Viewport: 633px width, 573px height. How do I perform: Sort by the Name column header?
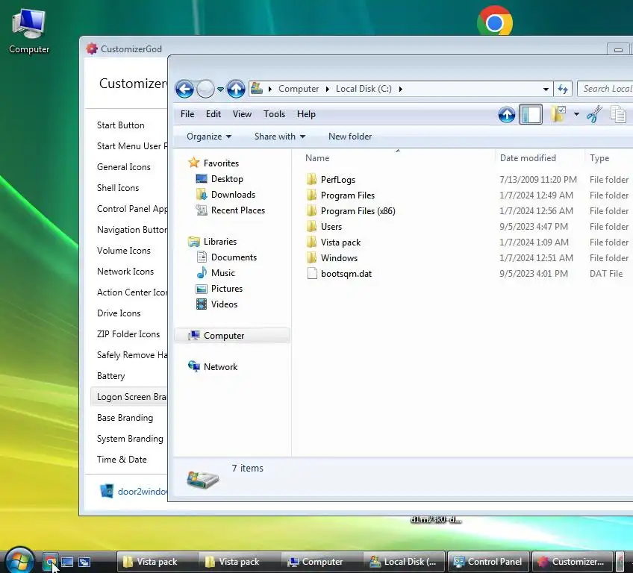[x=317, y=158]
